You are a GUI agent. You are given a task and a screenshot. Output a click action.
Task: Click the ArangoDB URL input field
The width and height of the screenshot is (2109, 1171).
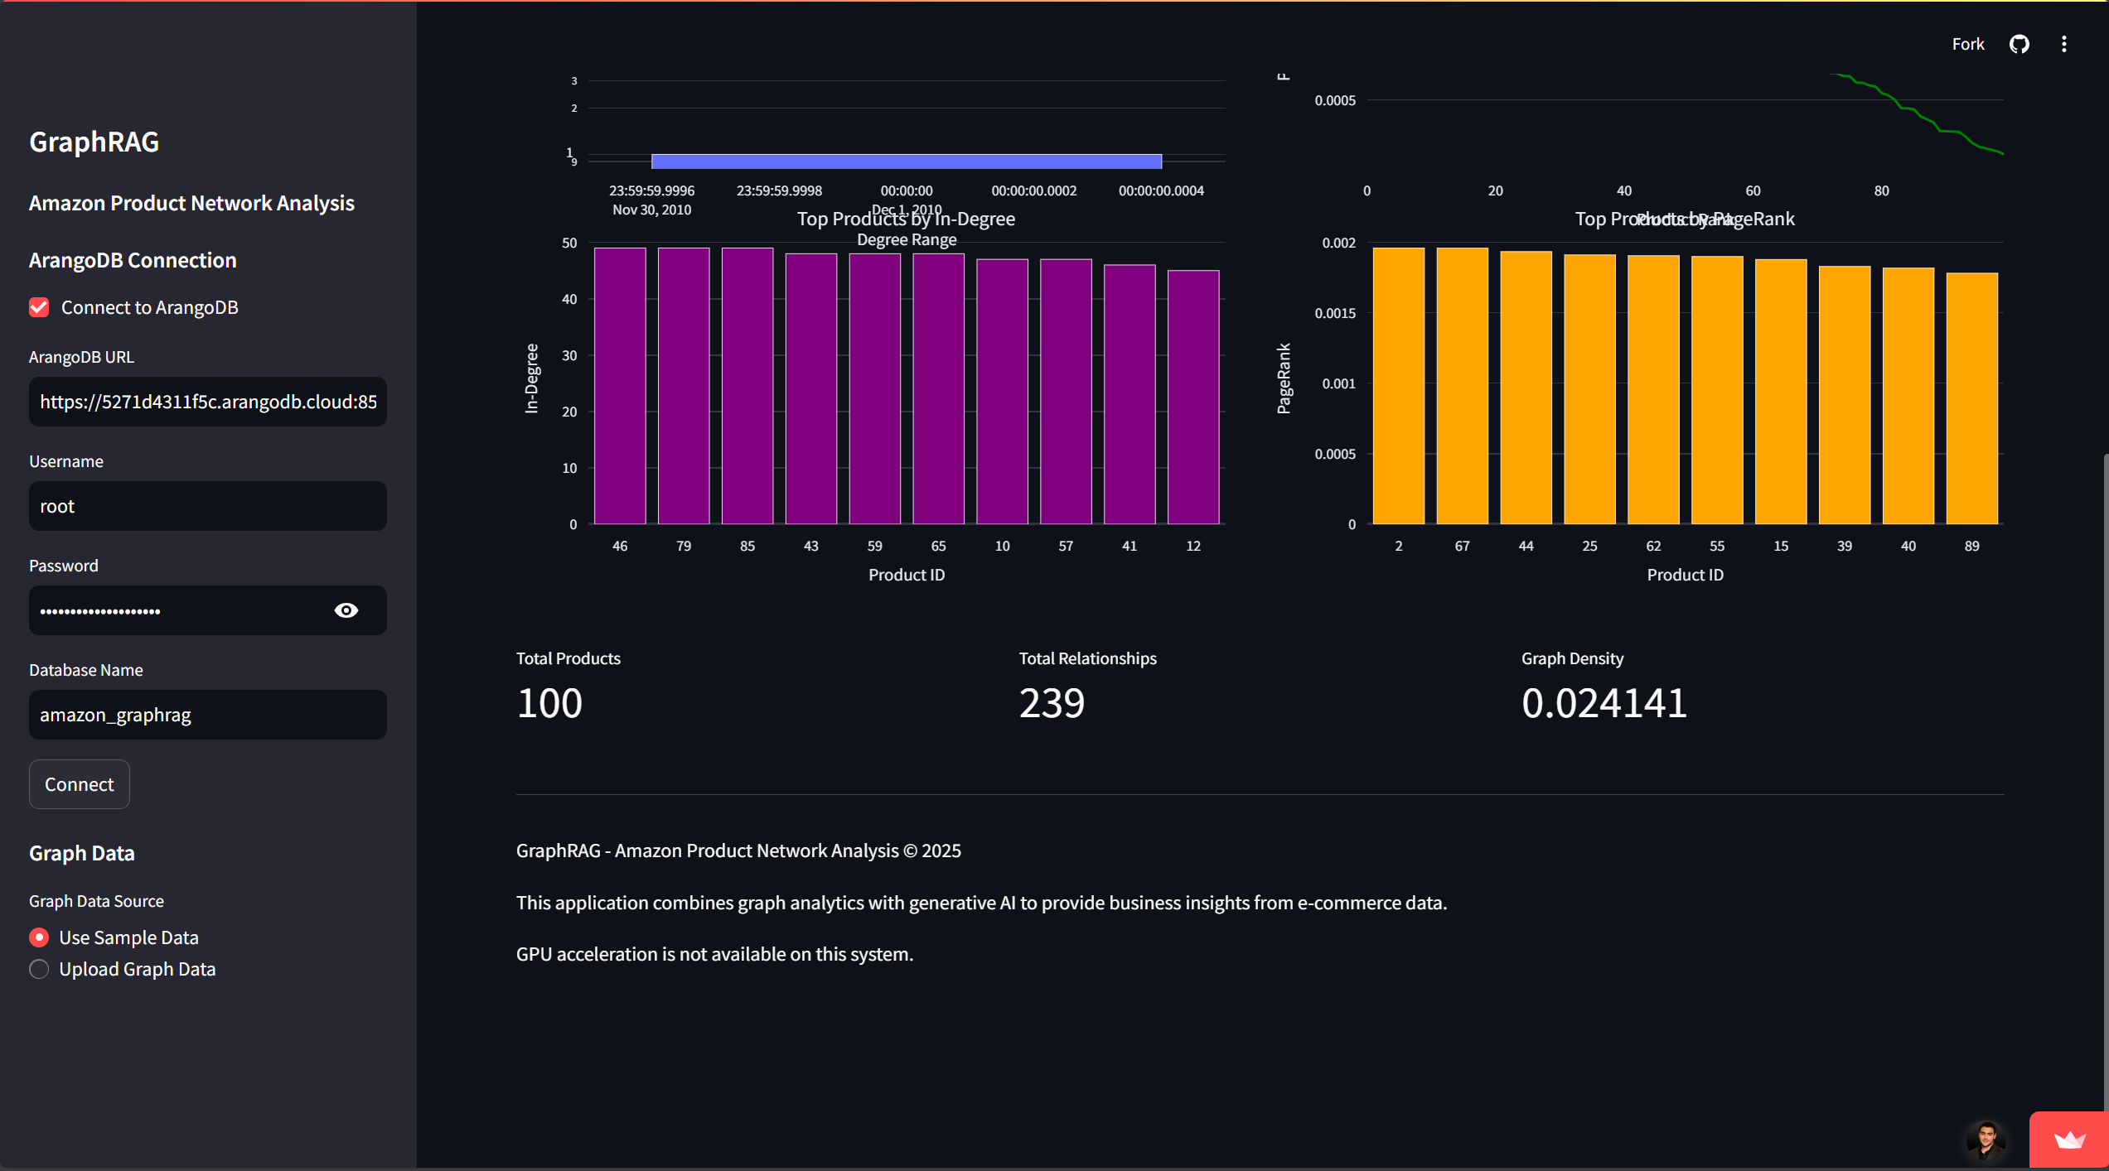207,402
